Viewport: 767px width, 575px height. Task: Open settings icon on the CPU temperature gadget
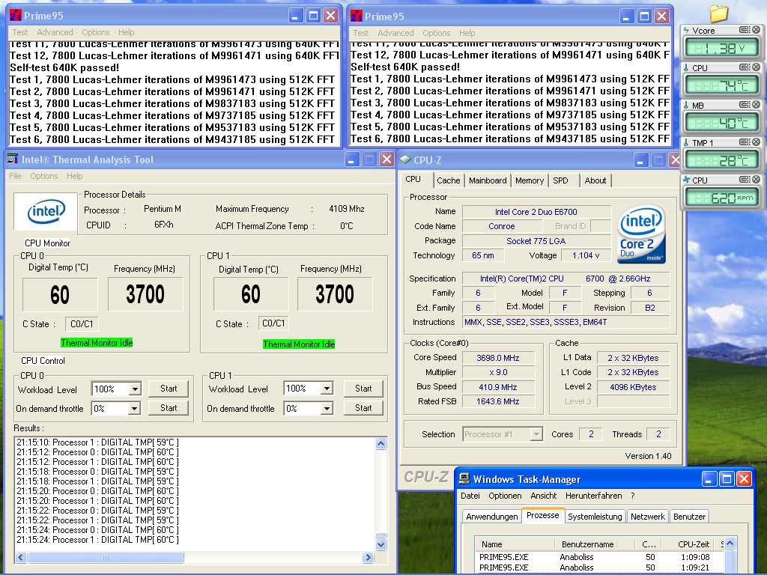coord(745,67)
